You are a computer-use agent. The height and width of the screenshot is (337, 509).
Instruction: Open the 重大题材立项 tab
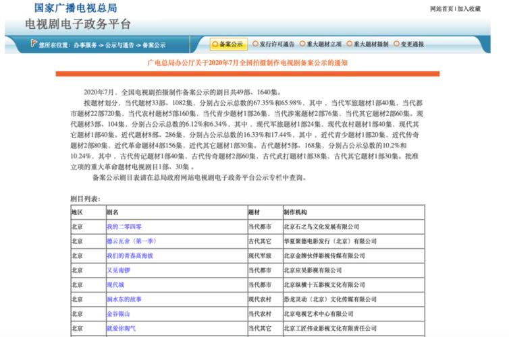tap(321, 44)
